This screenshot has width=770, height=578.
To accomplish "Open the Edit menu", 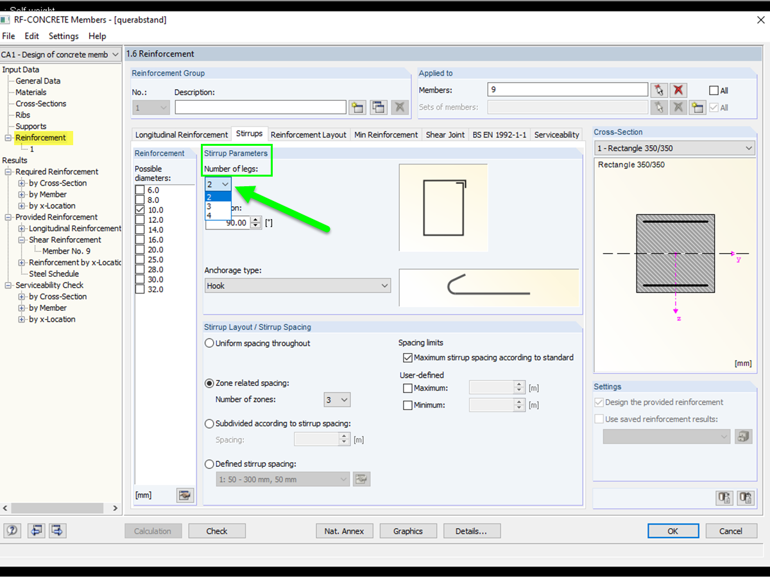I will coord(31,36).
